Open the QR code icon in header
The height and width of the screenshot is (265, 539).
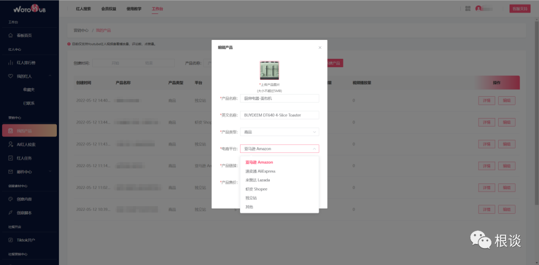click(x=468, y=8)
